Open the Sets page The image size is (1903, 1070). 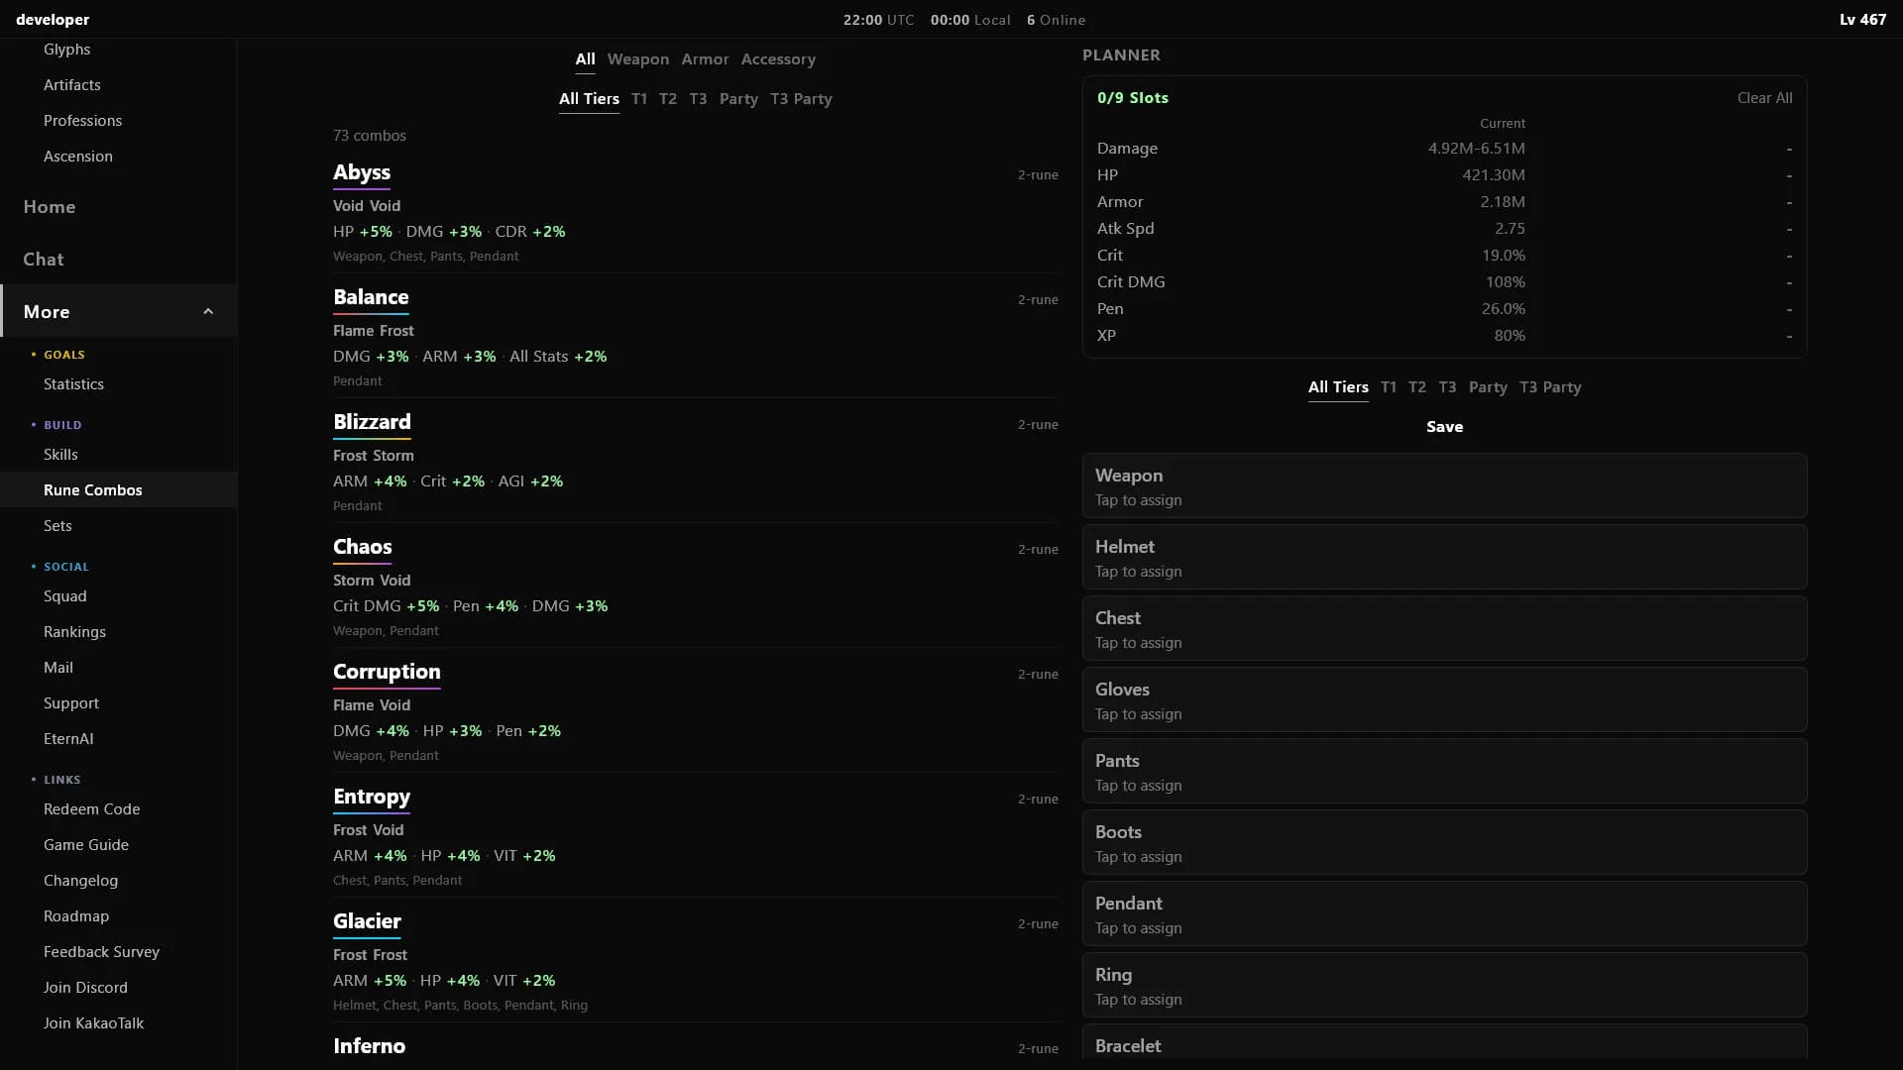(57, 526)
